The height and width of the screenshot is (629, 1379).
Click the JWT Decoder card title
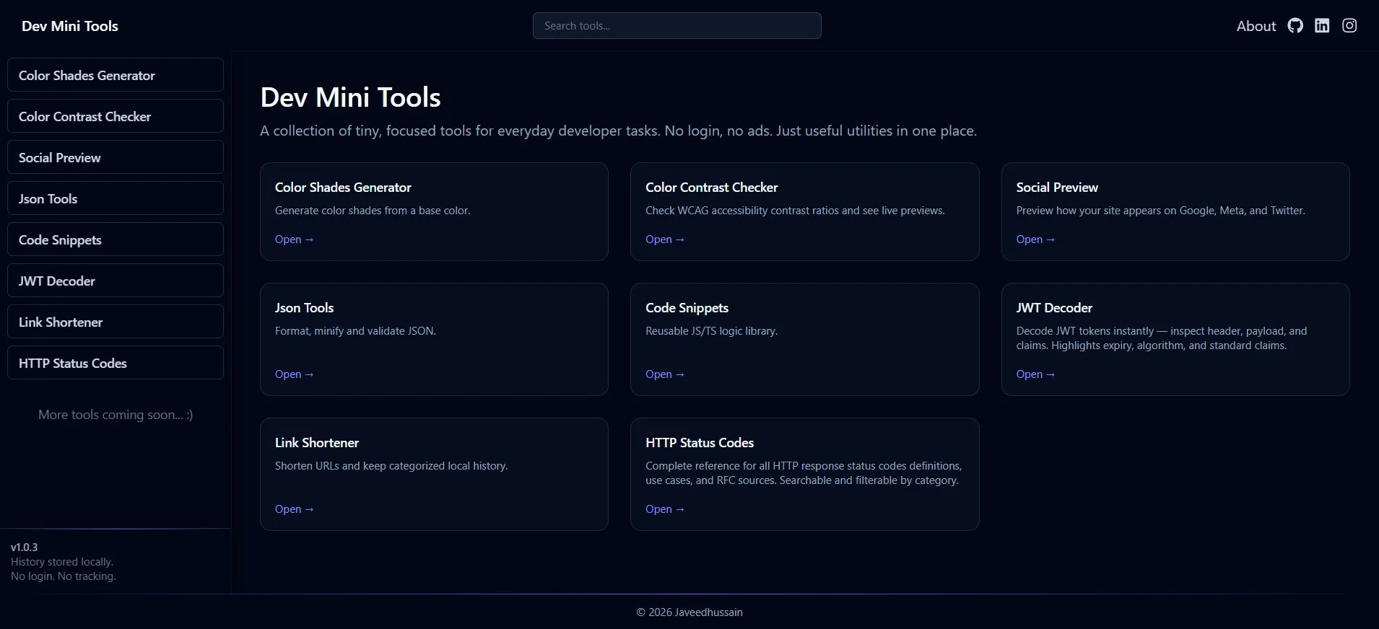[x=1054, y=308]
